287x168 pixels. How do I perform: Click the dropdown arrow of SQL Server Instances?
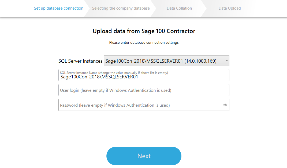coord(227,61)
